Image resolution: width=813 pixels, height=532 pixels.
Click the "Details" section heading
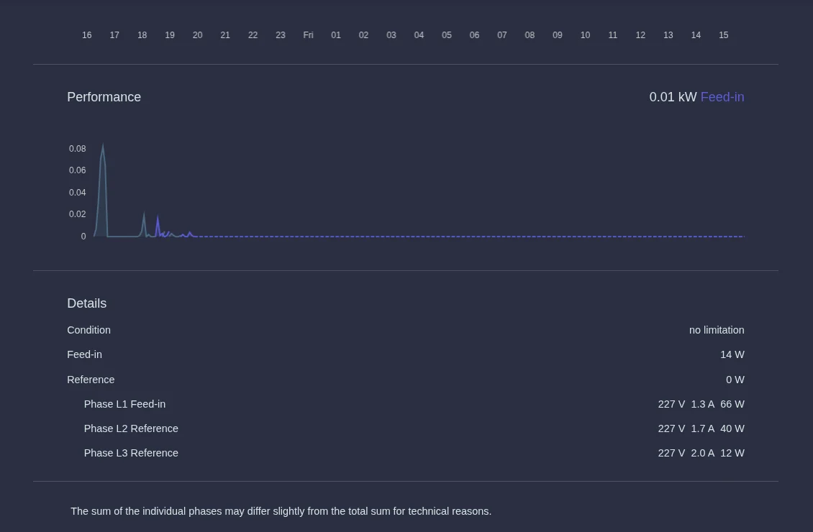86,303
